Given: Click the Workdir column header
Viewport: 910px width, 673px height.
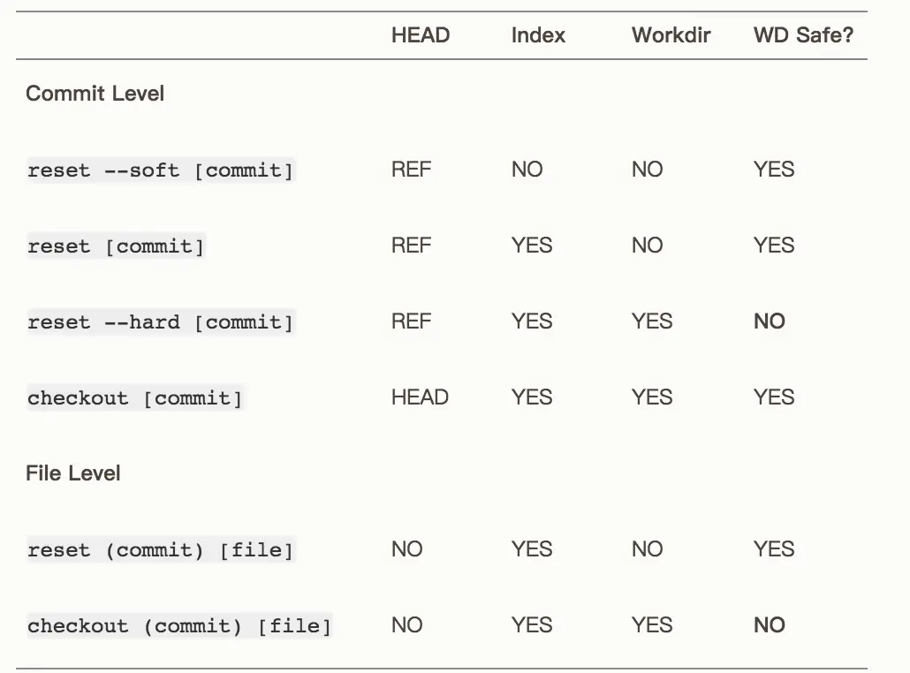Looking at the screenshot, I should pyautogui.click(x=671, y=35).
